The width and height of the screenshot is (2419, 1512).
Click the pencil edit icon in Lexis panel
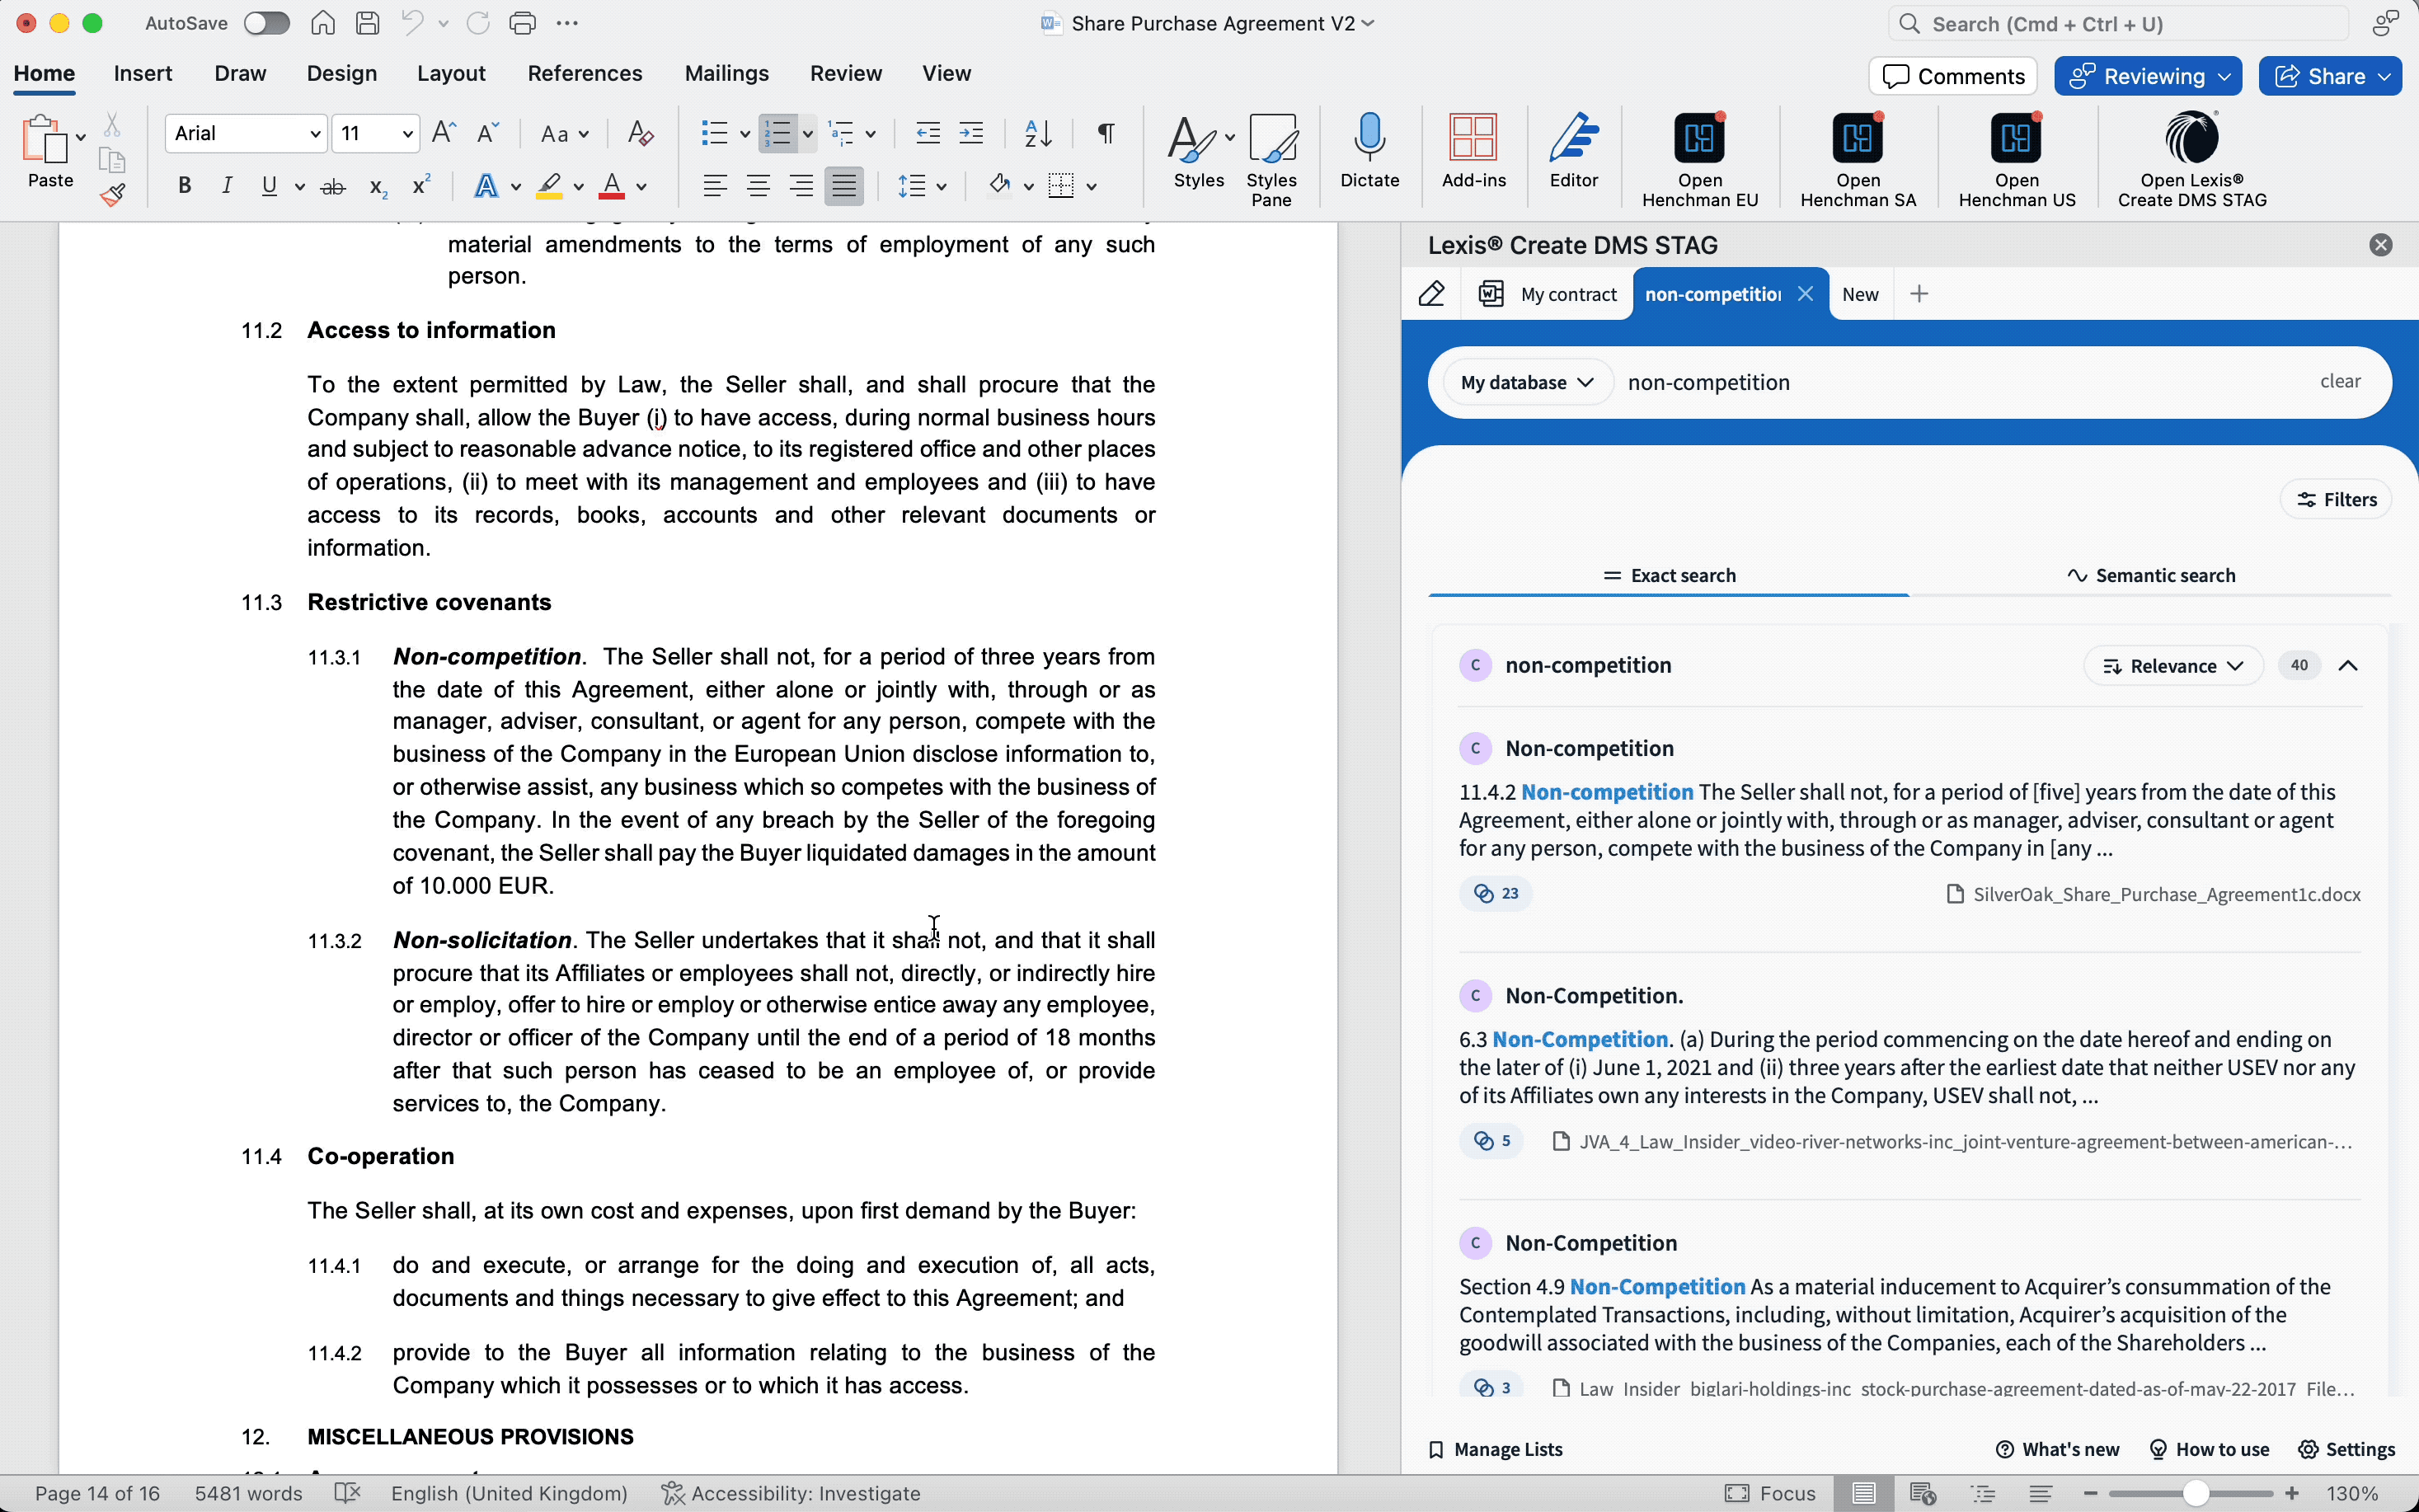pyautogui.click(x=1432, y=294)
